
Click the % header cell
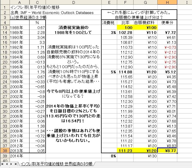point(37,23)
